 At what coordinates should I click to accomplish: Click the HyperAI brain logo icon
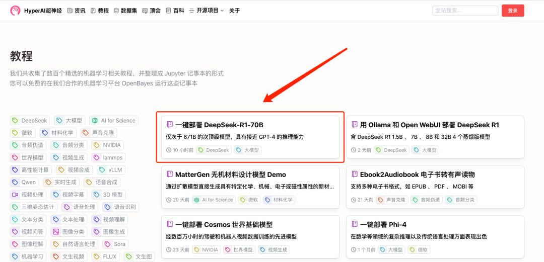point(15,11)
